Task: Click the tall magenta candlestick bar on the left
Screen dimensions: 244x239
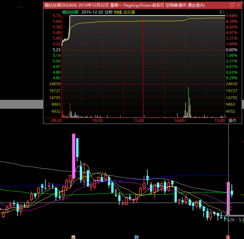Action: [x=74, y=152]
